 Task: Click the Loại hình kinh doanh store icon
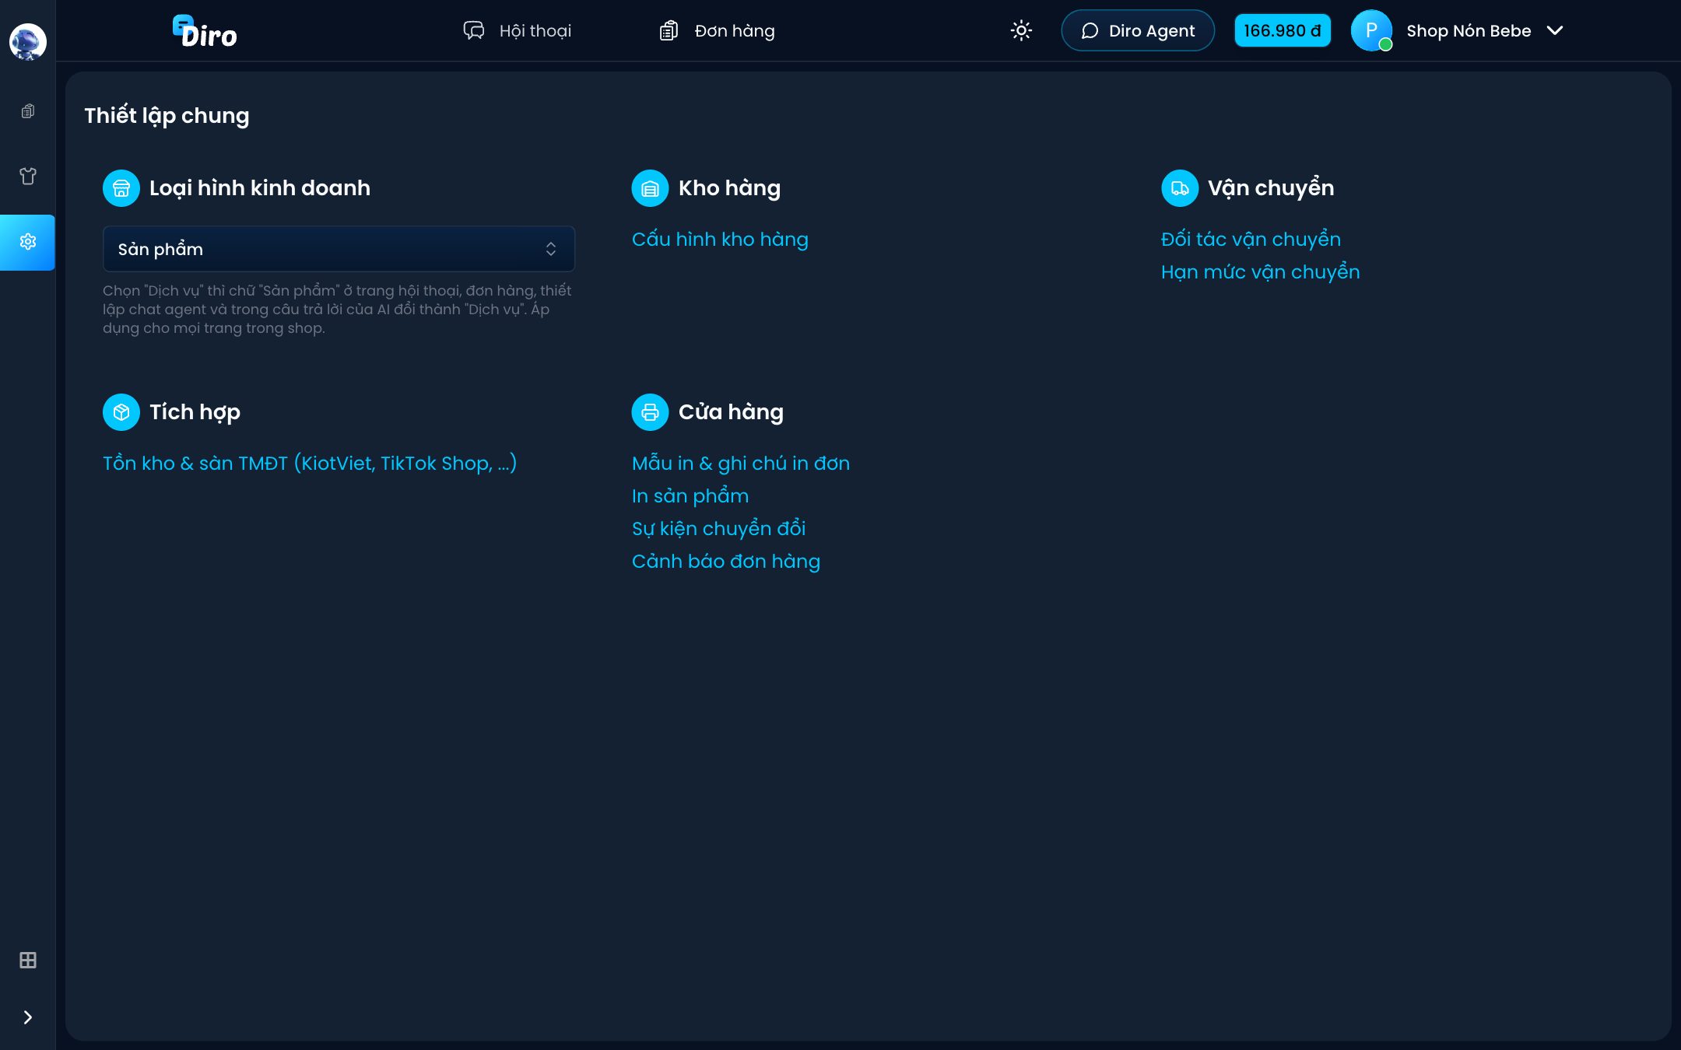point(121,188)
